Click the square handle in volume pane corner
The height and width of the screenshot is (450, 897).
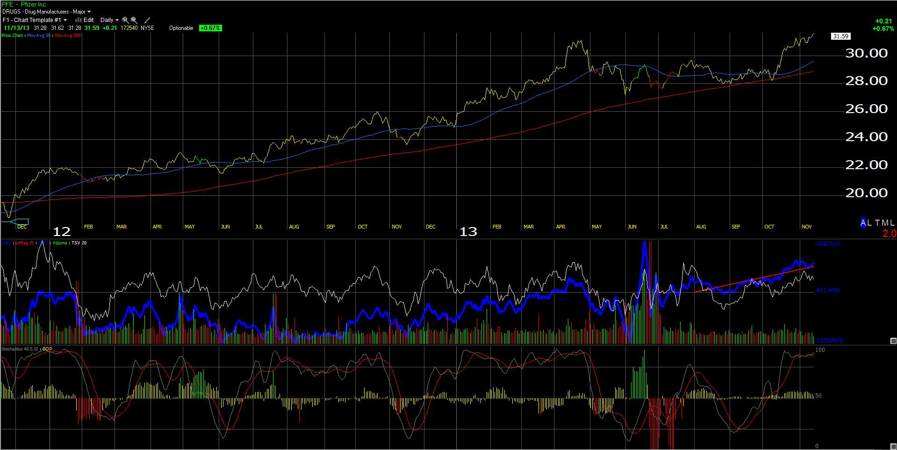(x=893, y=341)
